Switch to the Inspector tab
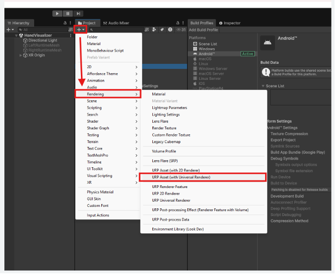 pyautogui.click(x=230, y=23)
